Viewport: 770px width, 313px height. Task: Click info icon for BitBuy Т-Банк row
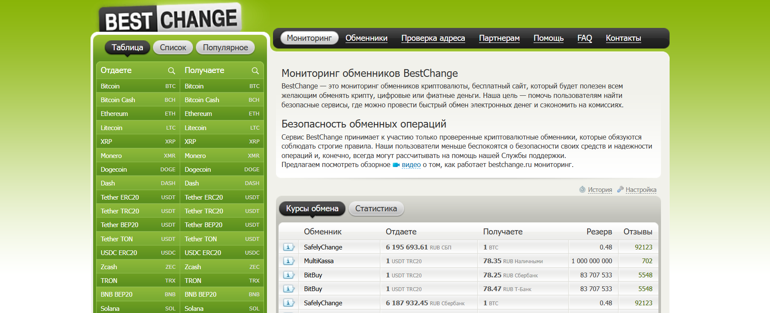[289, 289]
